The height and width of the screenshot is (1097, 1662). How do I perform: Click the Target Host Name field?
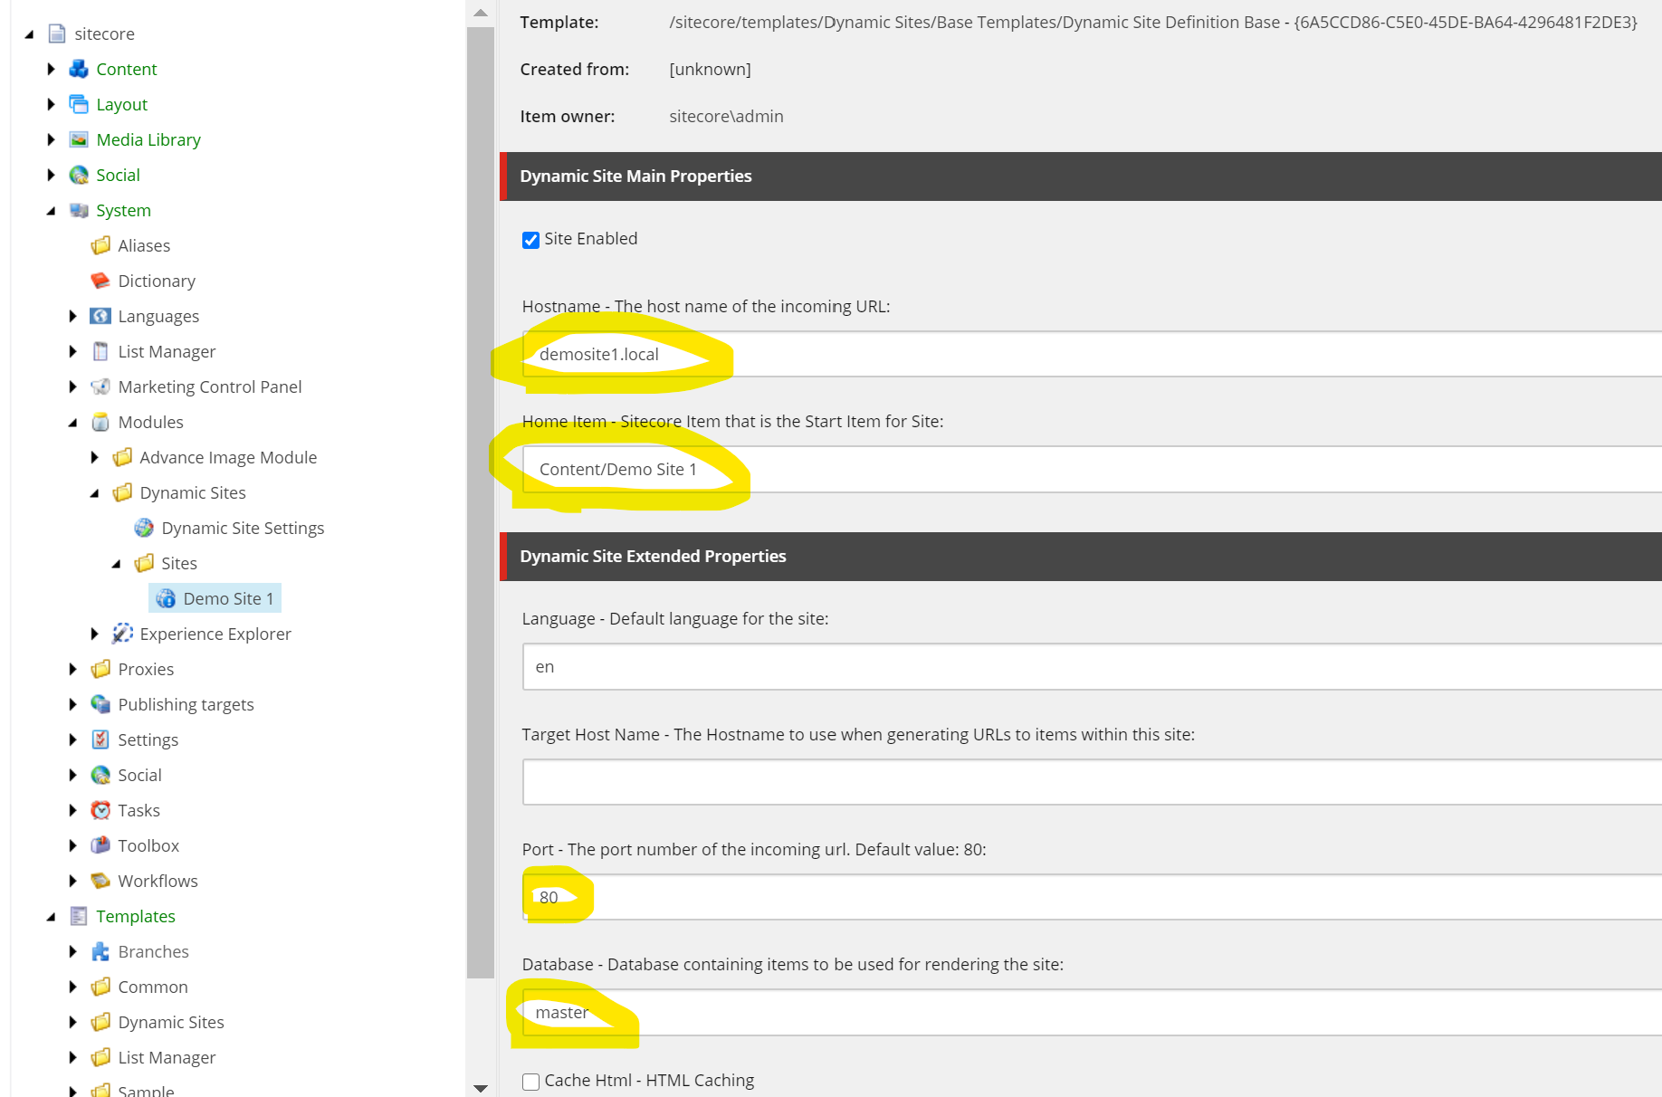point(1092,782)
